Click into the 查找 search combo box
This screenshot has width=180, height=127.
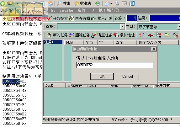coord(89,27)
